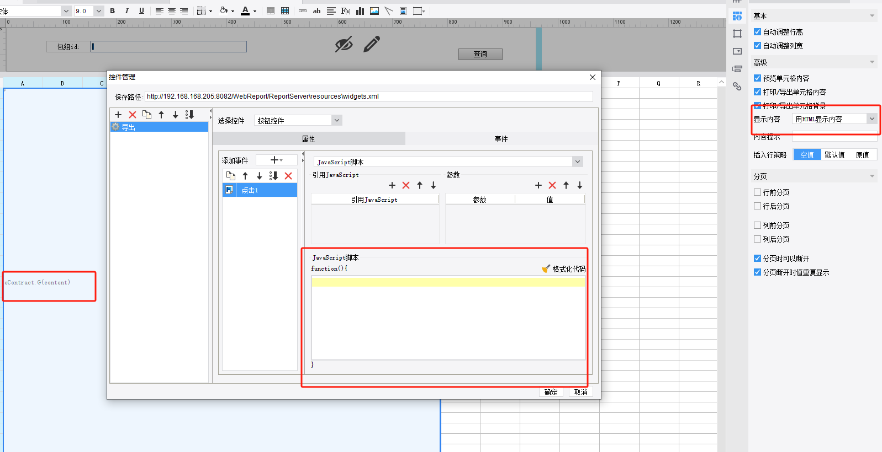Open the font color picker in toolbar
This screenshot has width=882, height=452.
(x=255, y=11)
